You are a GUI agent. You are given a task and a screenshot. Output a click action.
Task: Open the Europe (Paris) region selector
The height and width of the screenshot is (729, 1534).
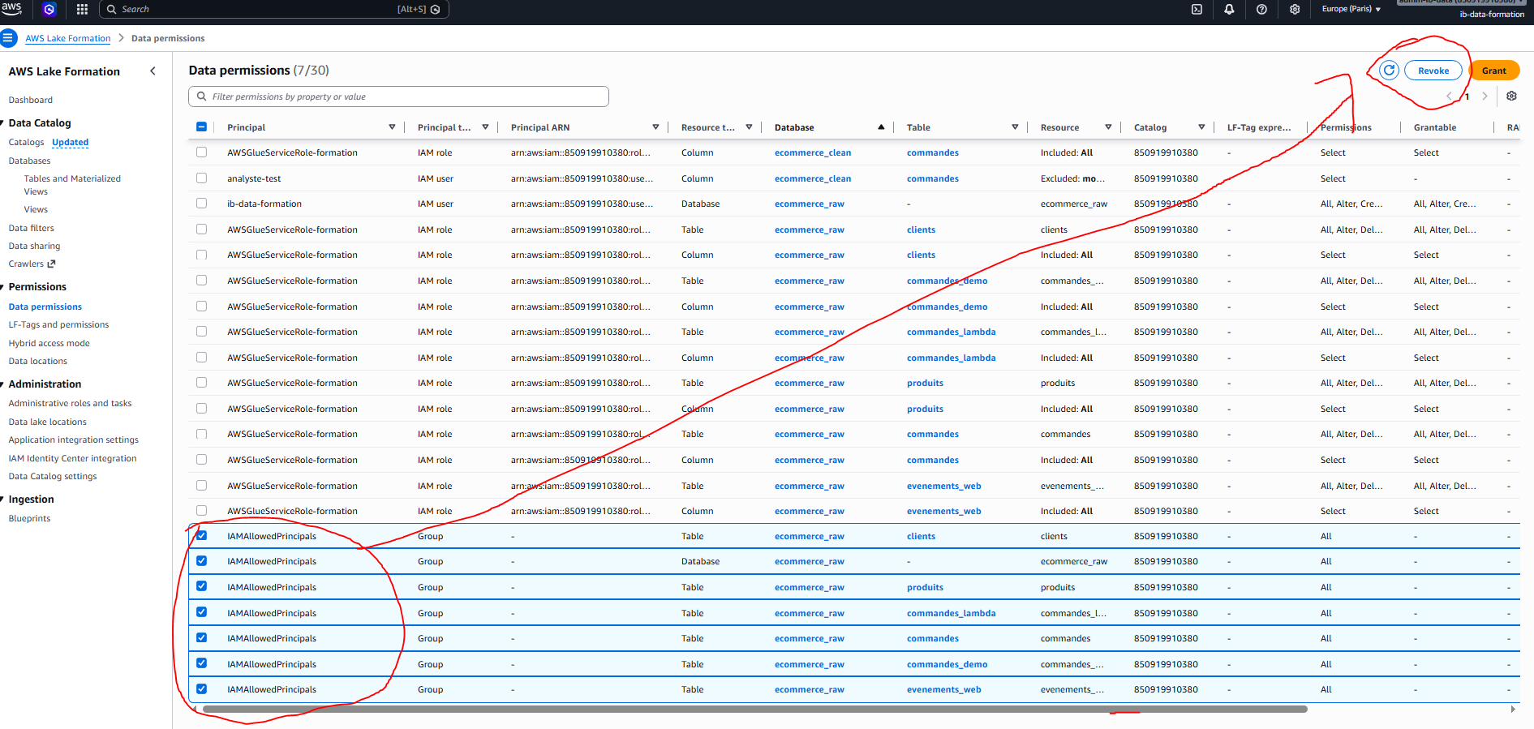pyautogui.click(x=1351, y=9)
